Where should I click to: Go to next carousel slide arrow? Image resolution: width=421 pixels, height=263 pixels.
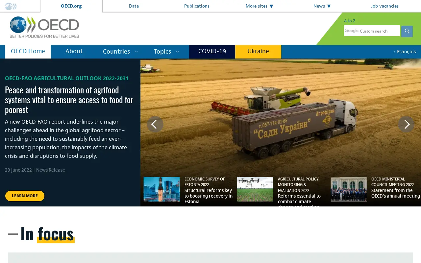pyautogui.click(x=406, y=124)
